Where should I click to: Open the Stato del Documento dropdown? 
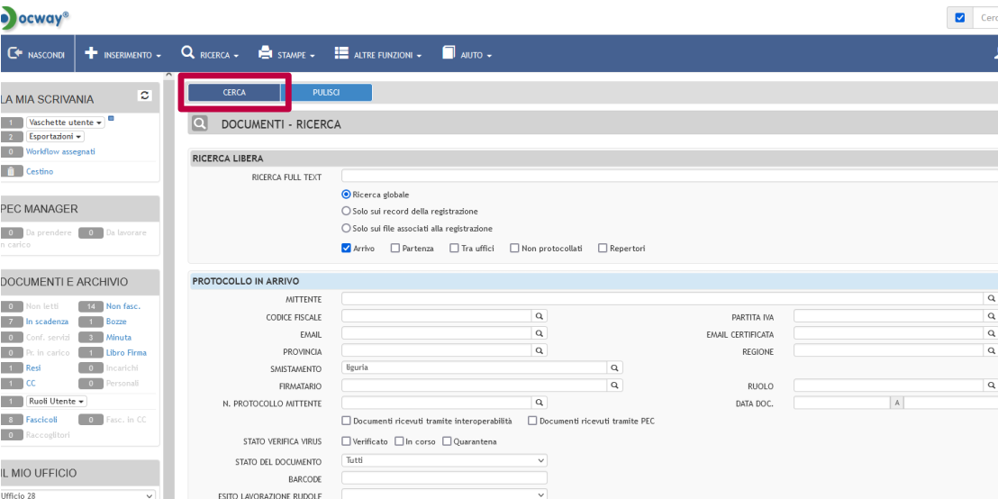click(444, 460)
